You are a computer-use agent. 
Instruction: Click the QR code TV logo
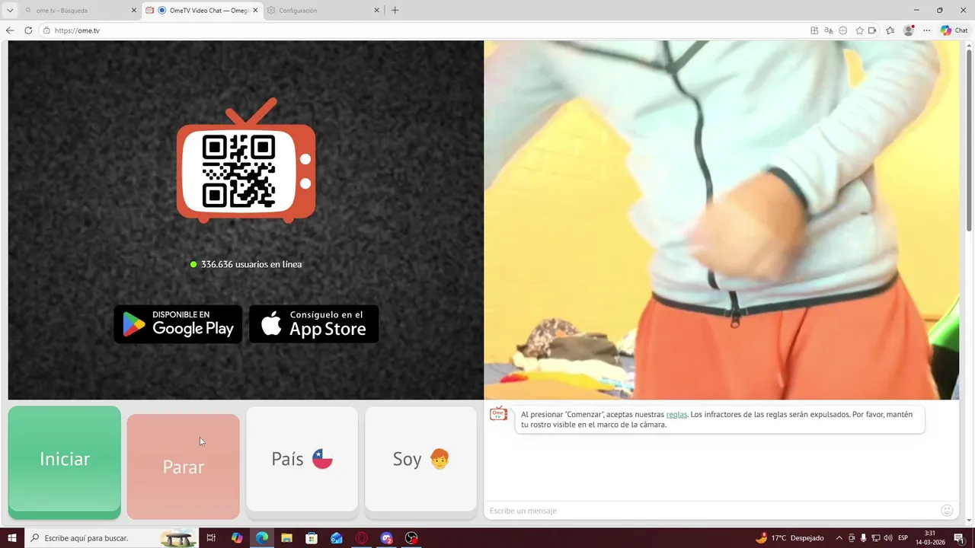click(x=246, y=161)
